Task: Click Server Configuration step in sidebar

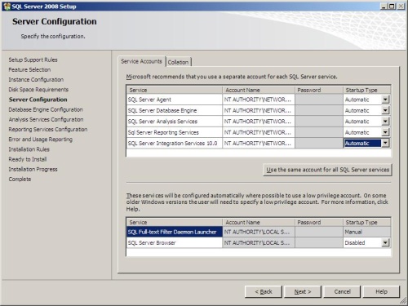Action: tap(38, 100)
